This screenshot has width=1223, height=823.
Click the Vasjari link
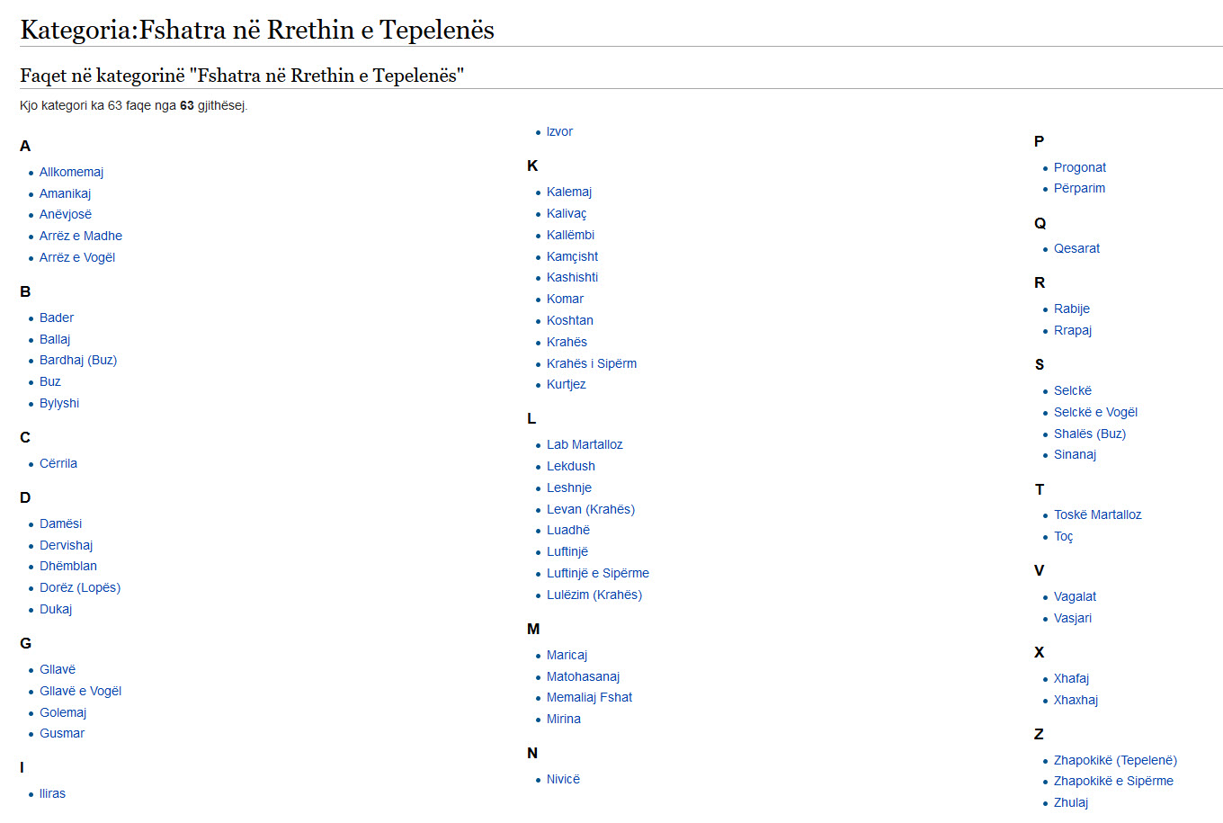(1072, 618)
